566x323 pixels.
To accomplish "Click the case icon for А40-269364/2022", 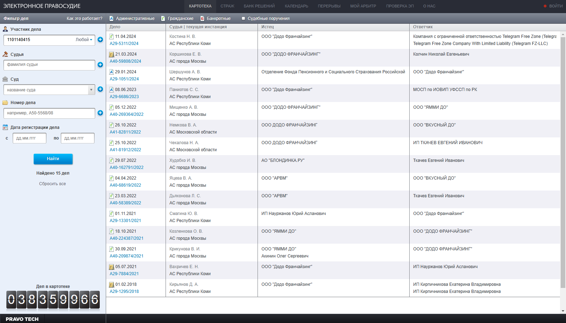I will coord(111,107).
